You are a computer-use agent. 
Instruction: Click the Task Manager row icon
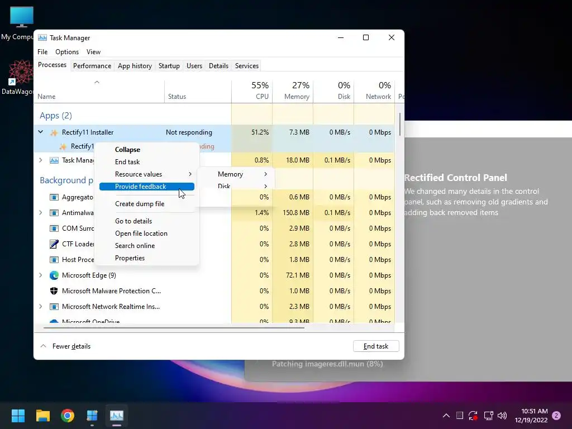click(x=54, y=160)
